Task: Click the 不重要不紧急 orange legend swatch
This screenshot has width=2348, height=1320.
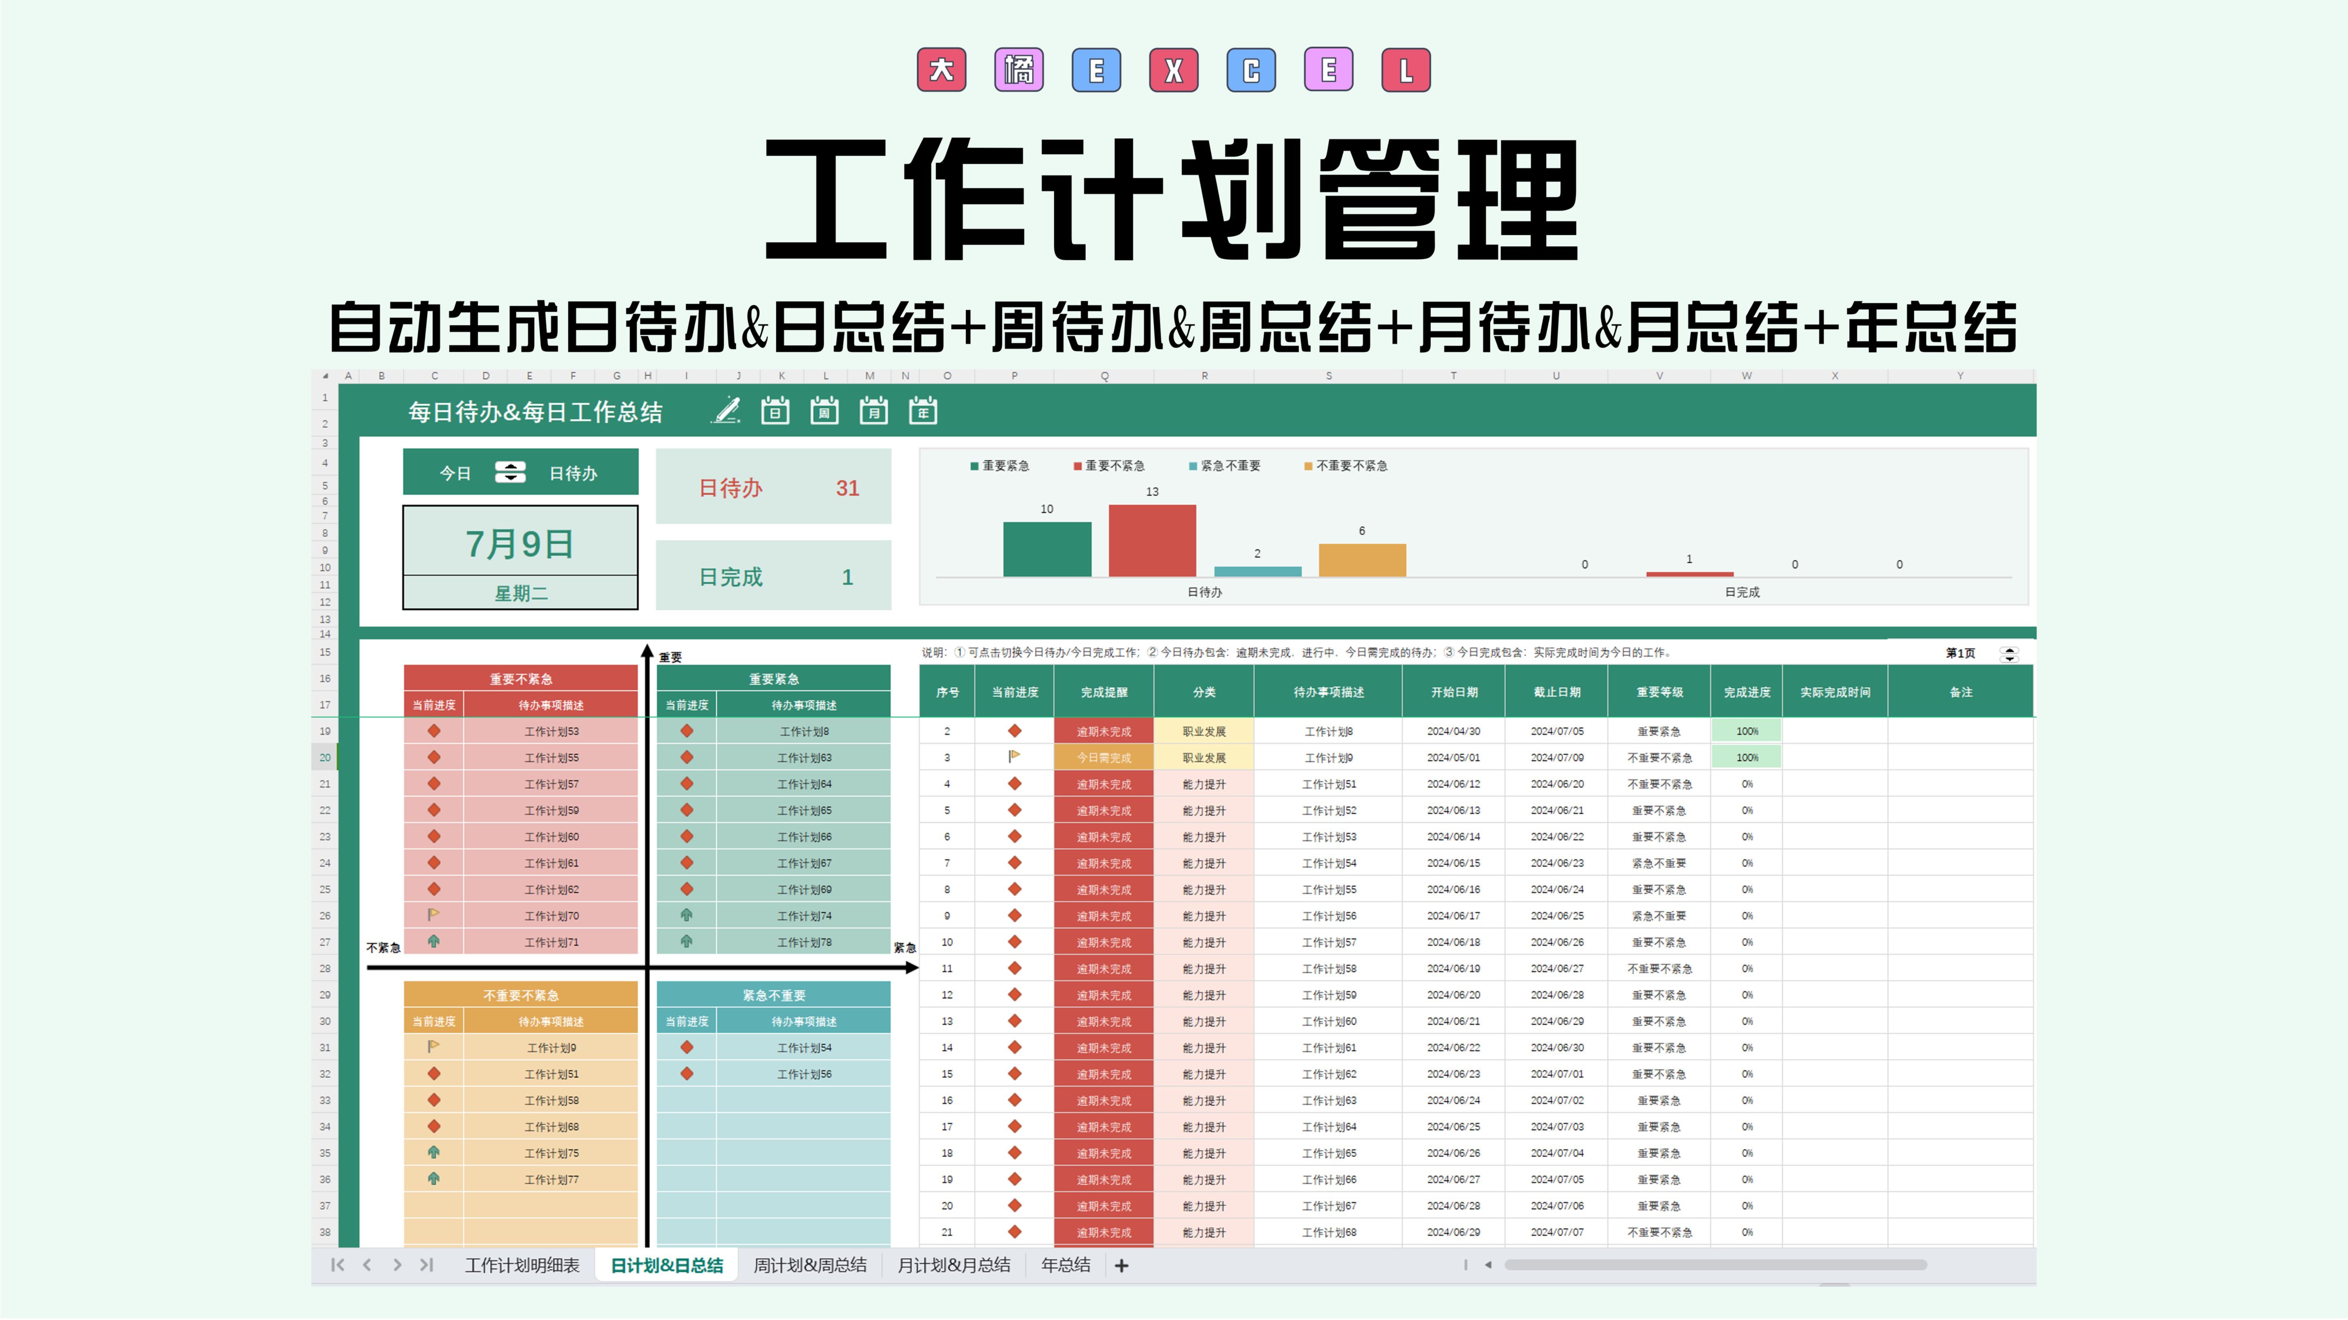Action: tap(1308, 467)
